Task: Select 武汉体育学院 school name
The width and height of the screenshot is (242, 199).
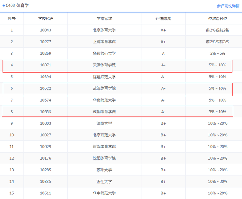Action: pyautogui.click(x=104, y=88)
